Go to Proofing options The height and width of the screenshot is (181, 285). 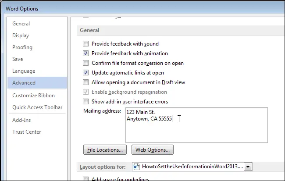(x=22, y=47)
